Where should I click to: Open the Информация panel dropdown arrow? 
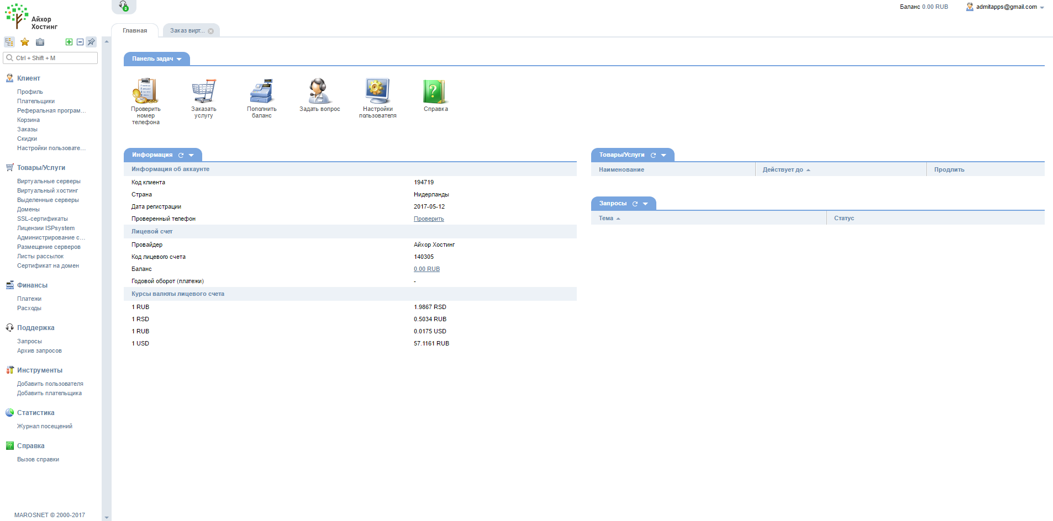tap(191, 155)
